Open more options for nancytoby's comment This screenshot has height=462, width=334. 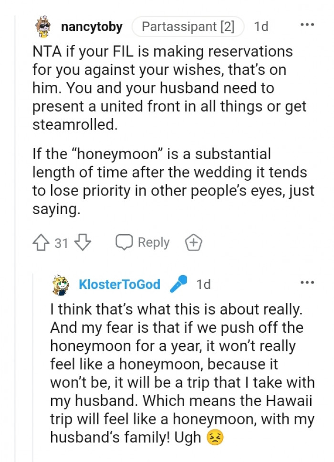307,25
